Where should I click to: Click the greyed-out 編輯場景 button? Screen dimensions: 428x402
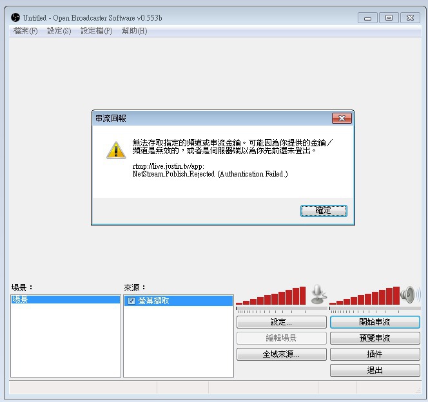282,338
